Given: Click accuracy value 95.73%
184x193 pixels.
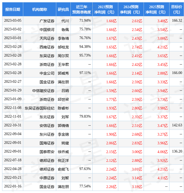Looking at the screenshot, I should (x=85, y=56).
